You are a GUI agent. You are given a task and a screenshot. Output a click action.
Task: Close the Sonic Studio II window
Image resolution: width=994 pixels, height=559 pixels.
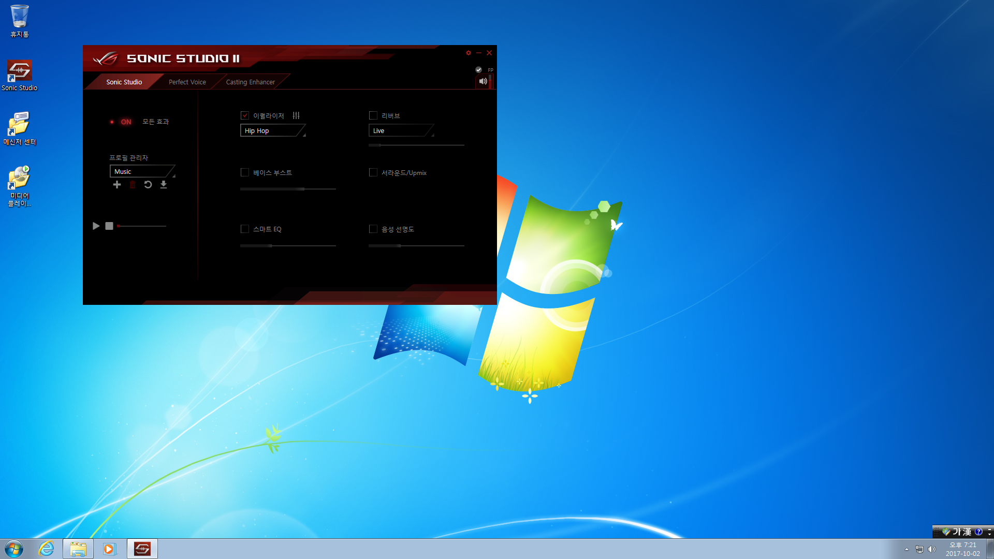pyautogui.click(x=489, y=53)
